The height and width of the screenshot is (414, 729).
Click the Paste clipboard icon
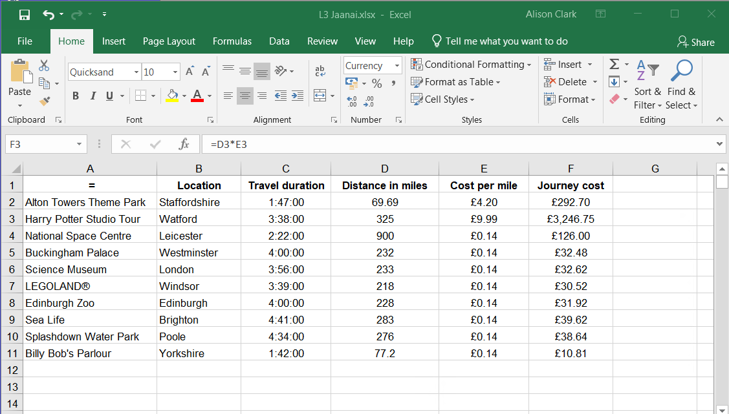pos(20,72)
